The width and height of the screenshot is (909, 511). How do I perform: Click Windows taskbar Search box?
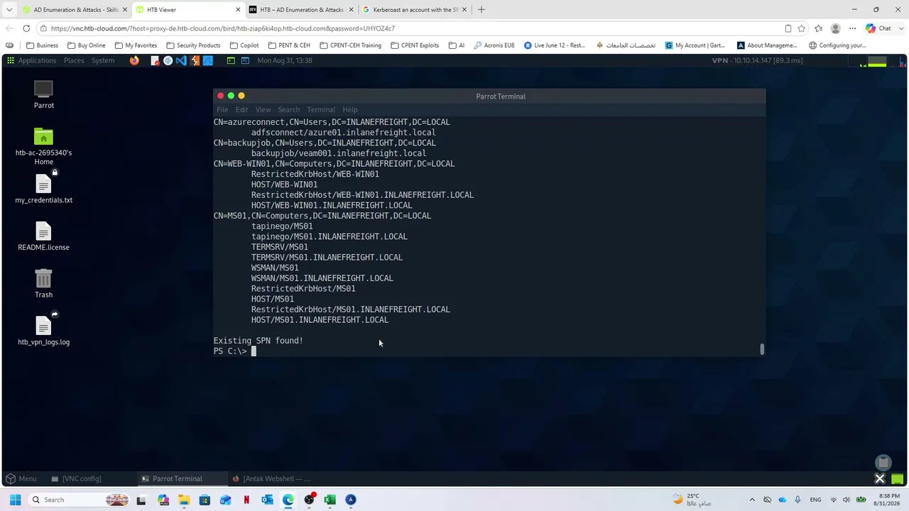tap(78, 500)
